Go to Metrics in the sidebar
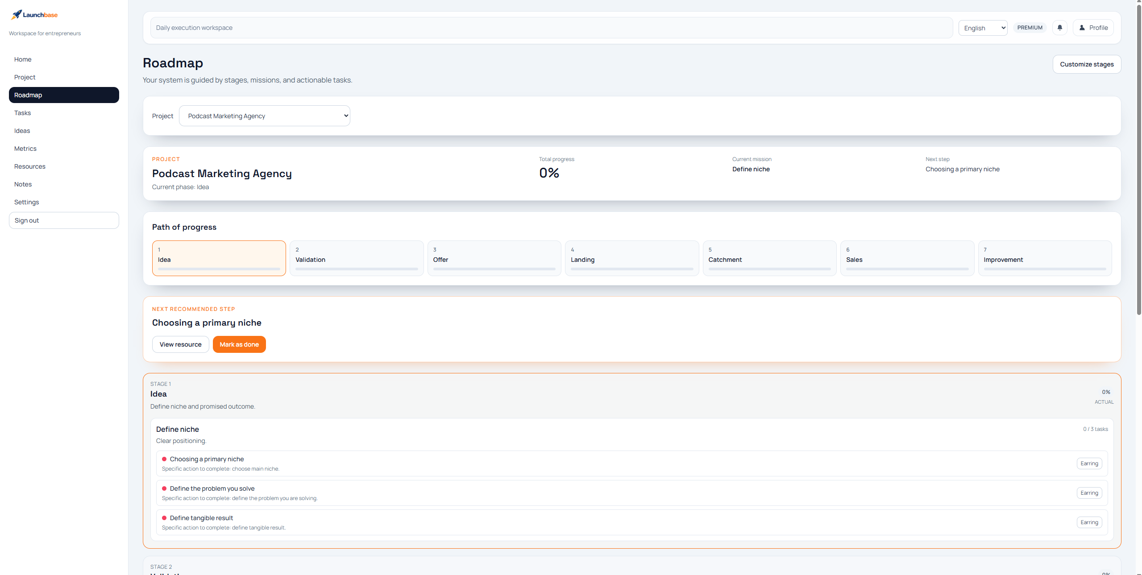 [25, 149]
